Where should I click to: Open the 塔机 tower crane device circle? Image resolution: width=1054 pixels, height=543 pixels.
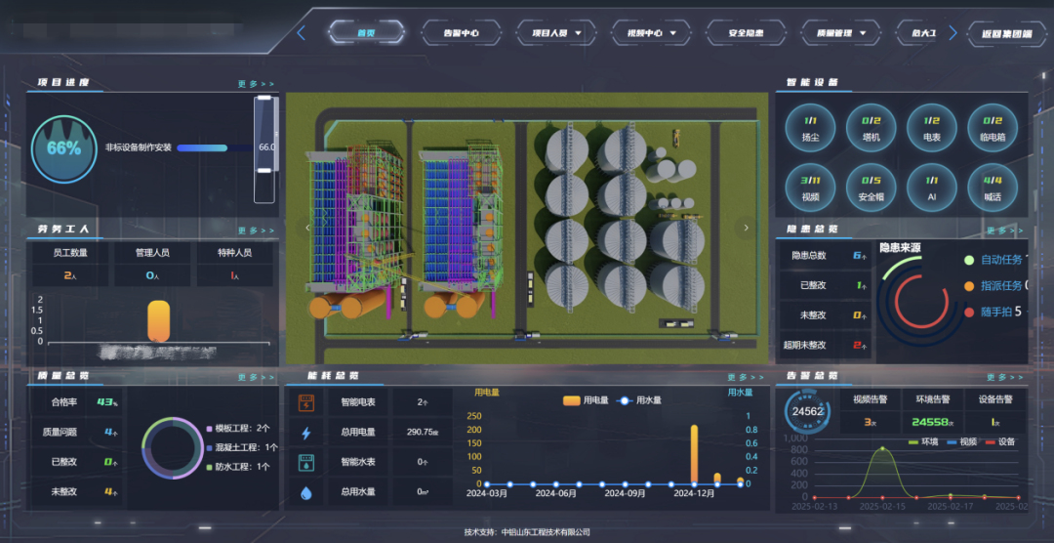[871, 129]
